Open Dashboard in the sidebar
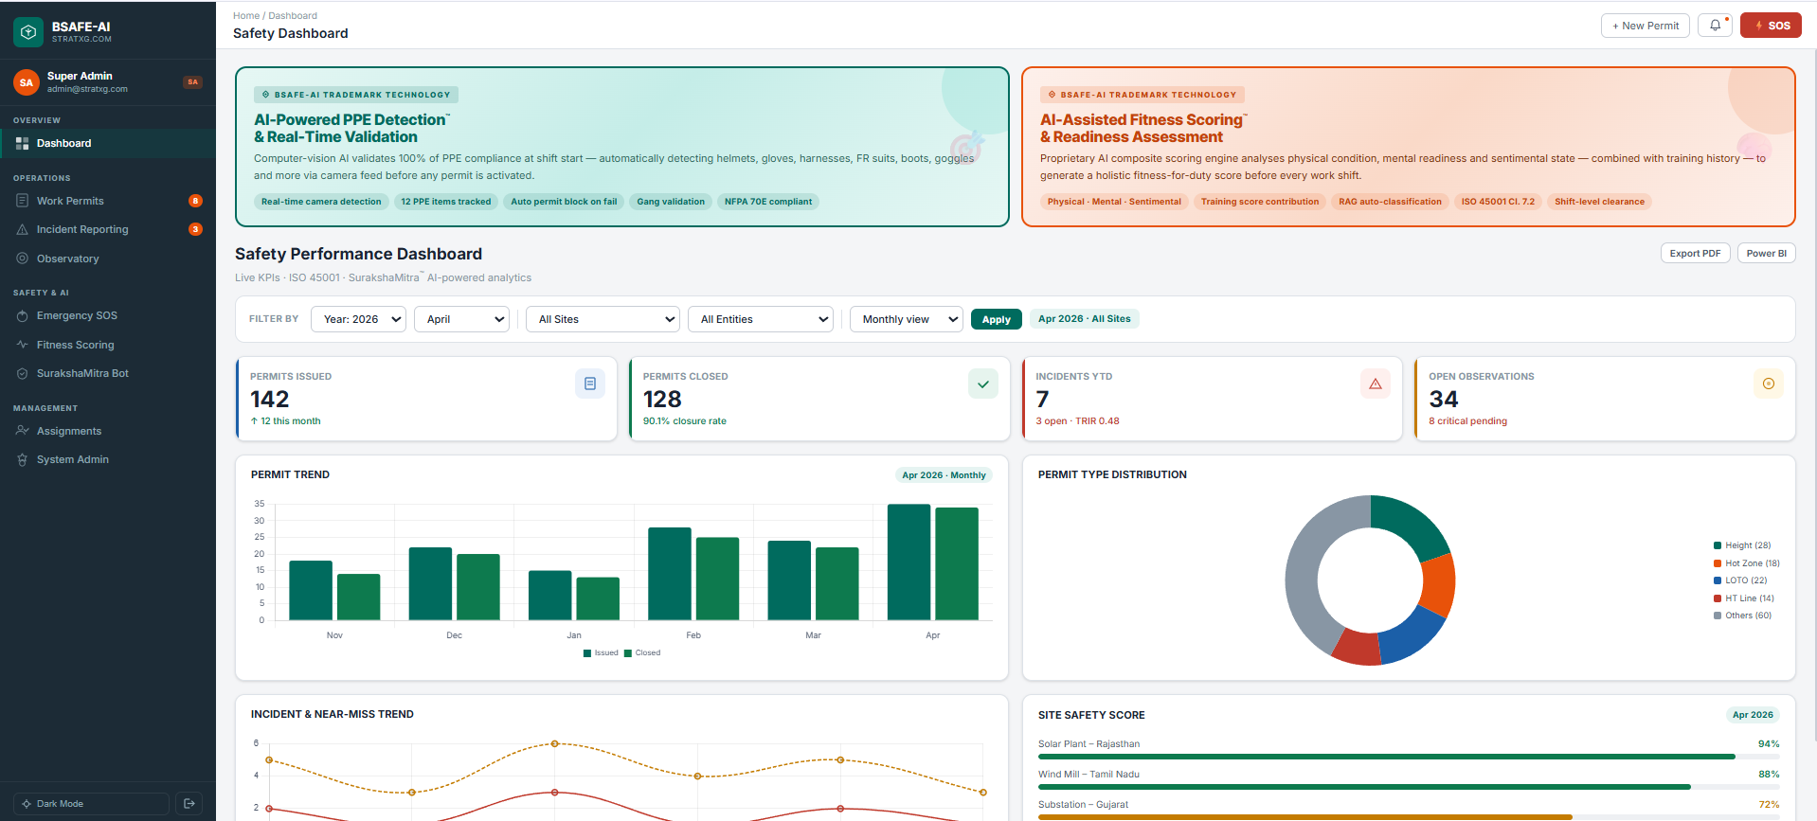 pyautogui.click(x=108, y=143)
